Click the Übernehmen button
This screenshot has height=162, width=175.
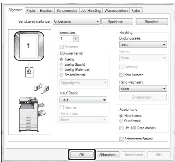(133, 155)
